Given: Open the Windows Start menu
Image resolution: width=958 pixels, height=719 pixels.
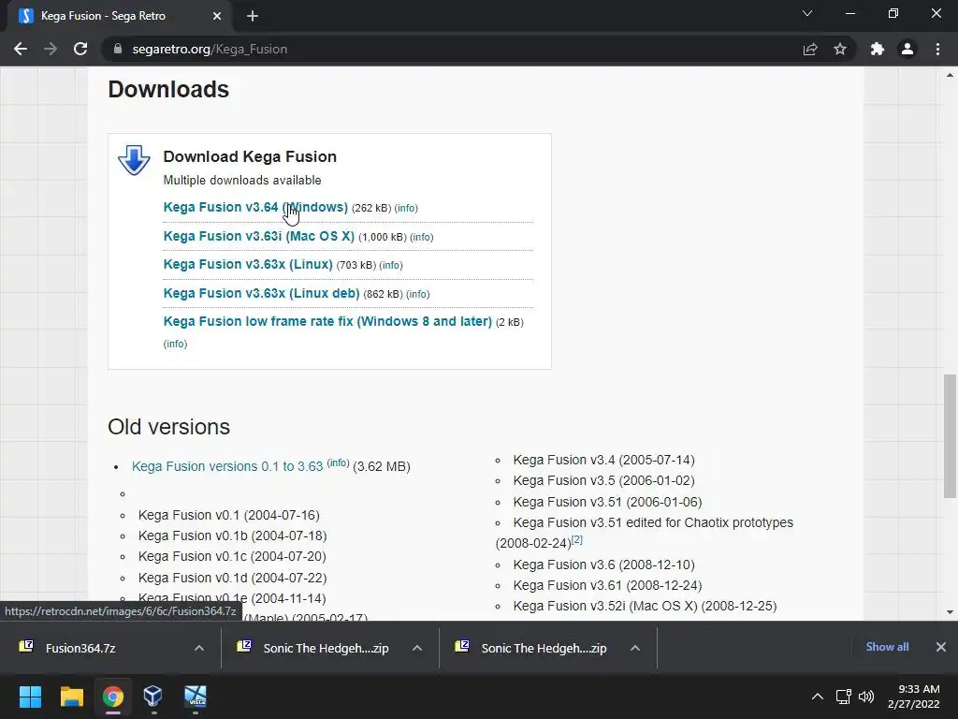Looking at the screenshot, I should (x=30, y=697).
